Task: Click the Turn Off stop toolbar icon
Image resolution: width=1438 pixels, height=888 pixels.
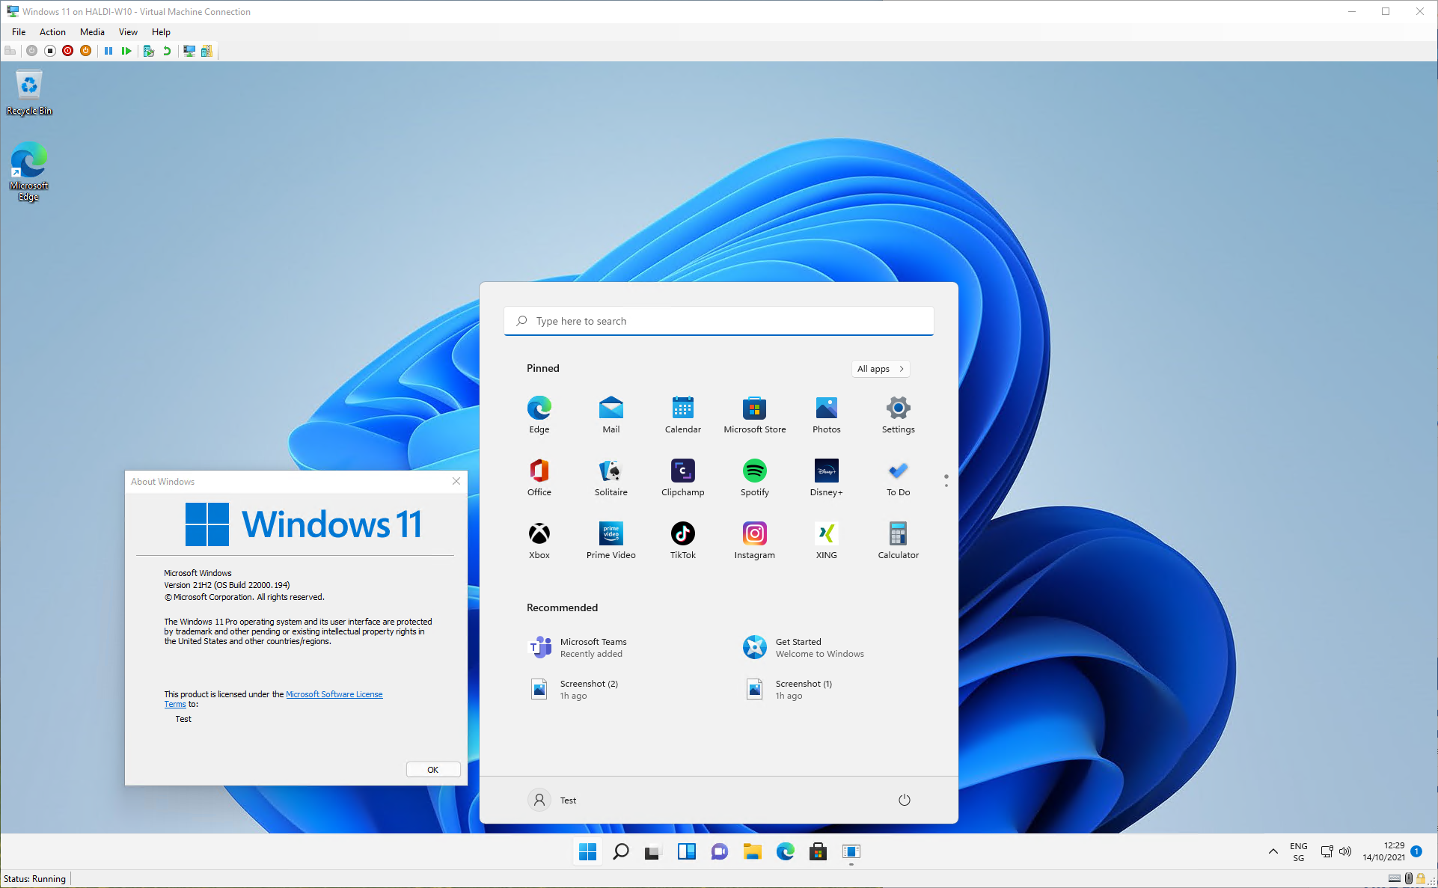Action: click(x=50, y=51)
